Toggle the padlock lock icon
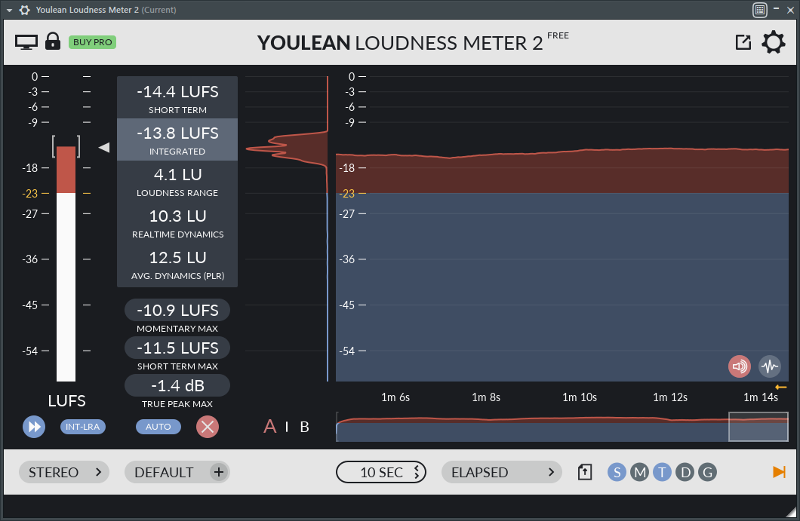800x521 pixels. [53, 41]
